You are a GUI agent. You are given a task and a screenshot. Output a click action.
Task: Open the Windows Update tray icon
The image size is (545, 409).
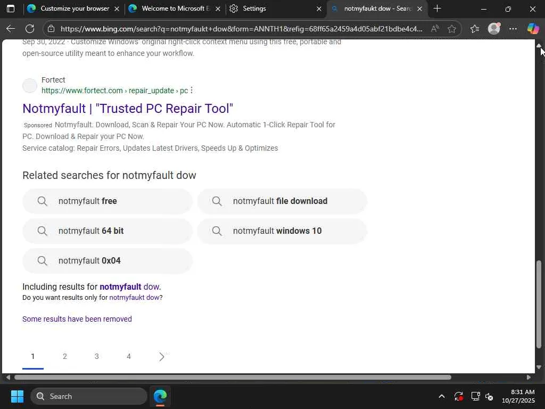tap(458, 396)
